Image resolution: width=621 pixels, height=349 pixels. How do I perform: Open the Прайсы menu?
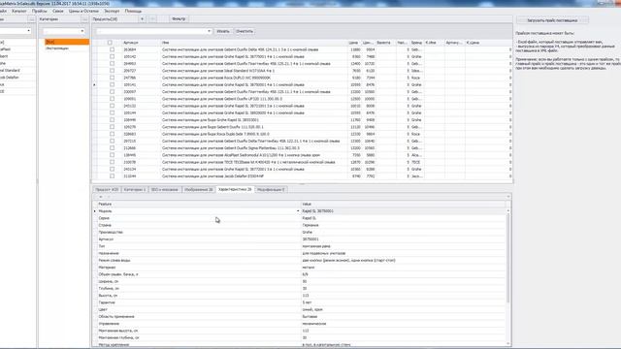pos(39,11)
